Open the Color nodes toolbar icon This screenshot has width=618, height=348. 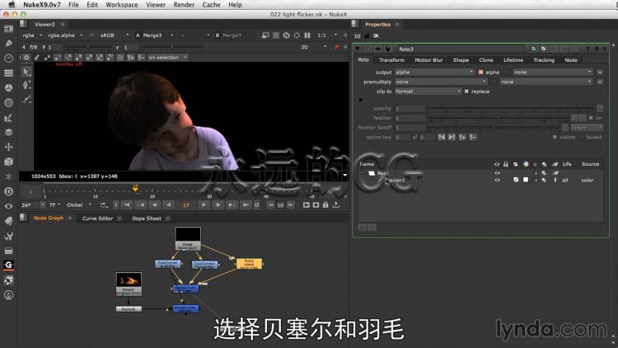click(x=8, y=87)
